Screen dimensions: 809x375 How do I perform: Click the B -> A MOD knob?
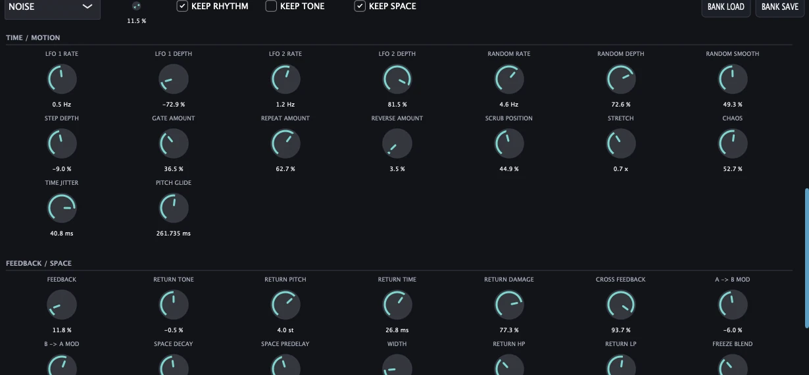point(62,365)
